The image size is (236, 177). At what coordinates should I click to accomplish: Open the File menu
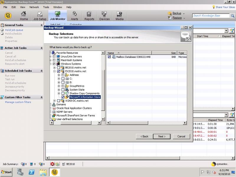(x=5, y=7)
